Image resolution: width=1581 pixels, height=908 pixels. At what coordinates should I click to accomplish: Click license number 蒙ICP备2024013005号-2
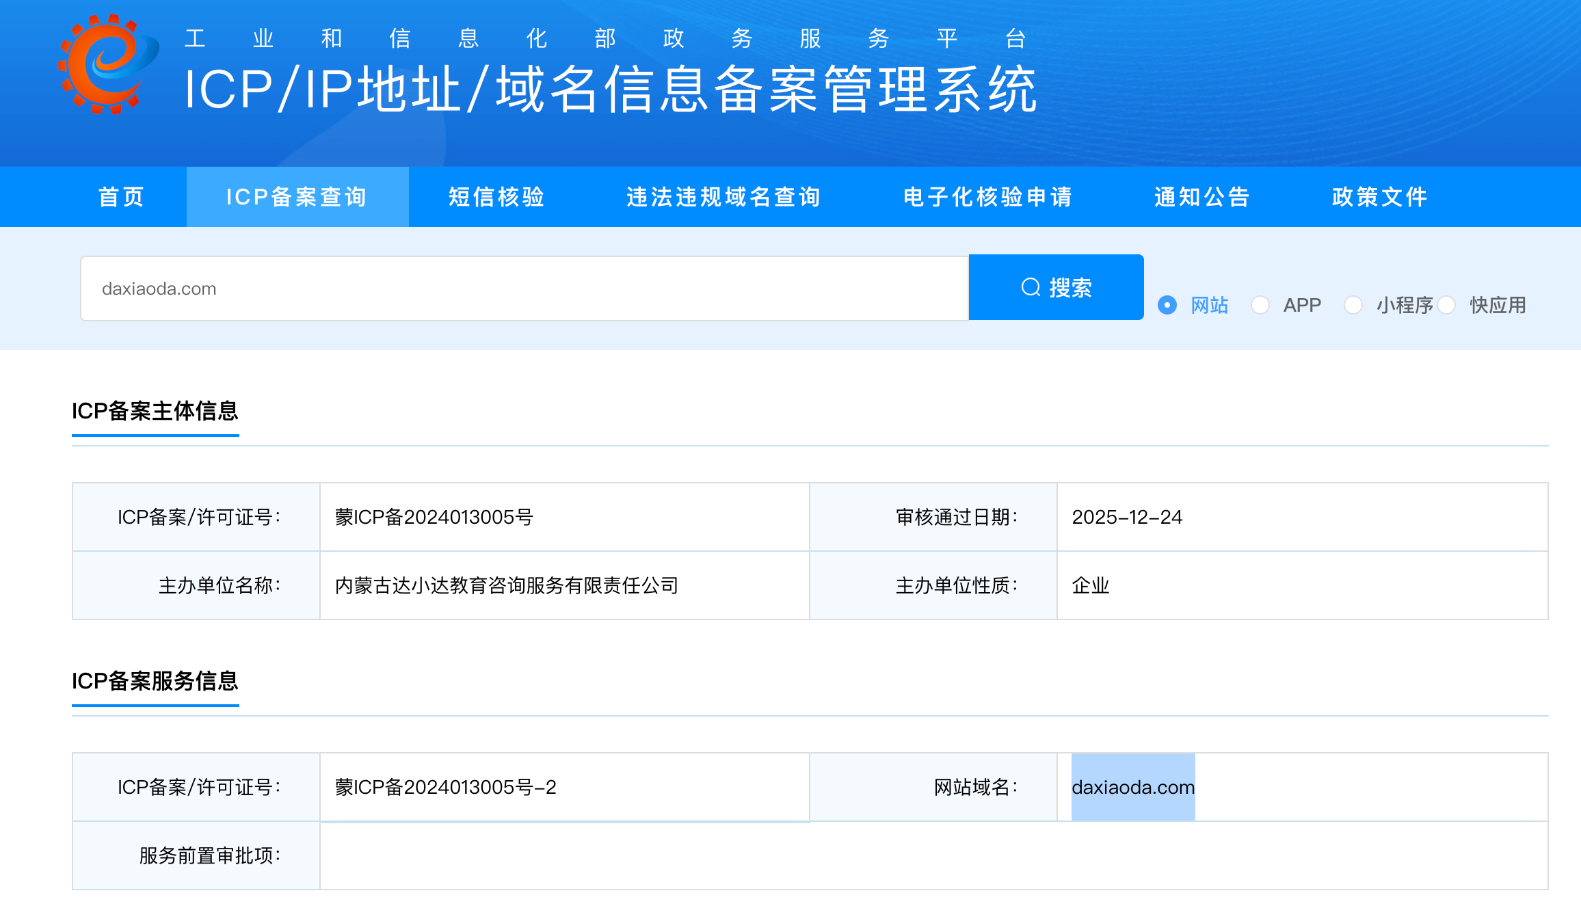[x=446, y=787]
